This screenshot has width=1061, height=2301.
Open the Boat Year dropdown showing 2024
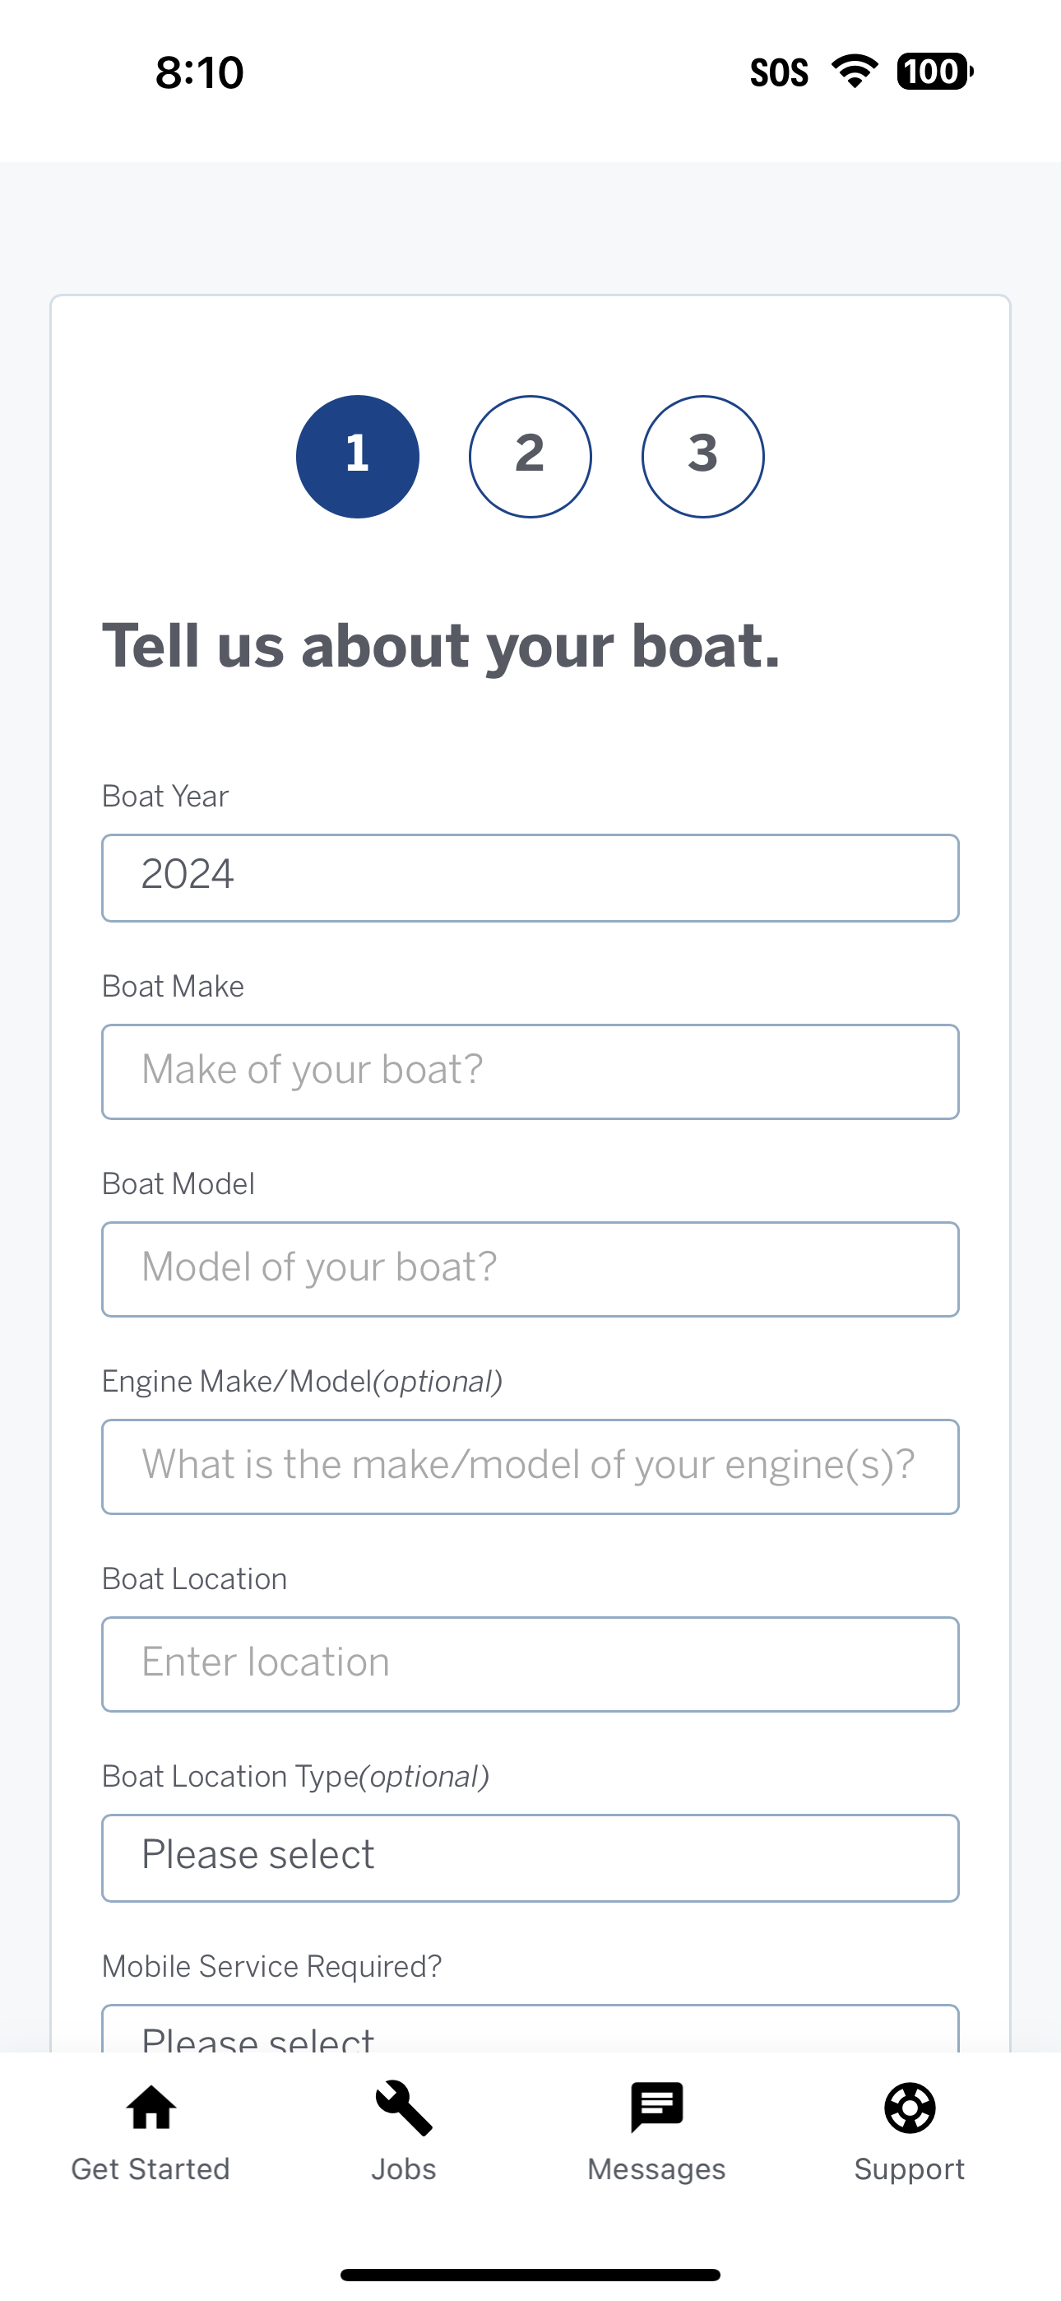pos(530,878)
